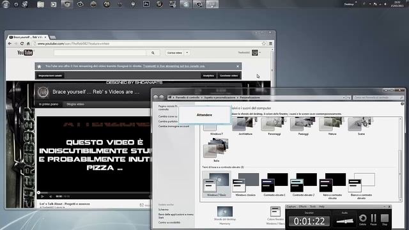The height and width of the screenshot is (230, 409).
Task: Click the back arrow in Personalizzazione window
Action: point(156,97)
